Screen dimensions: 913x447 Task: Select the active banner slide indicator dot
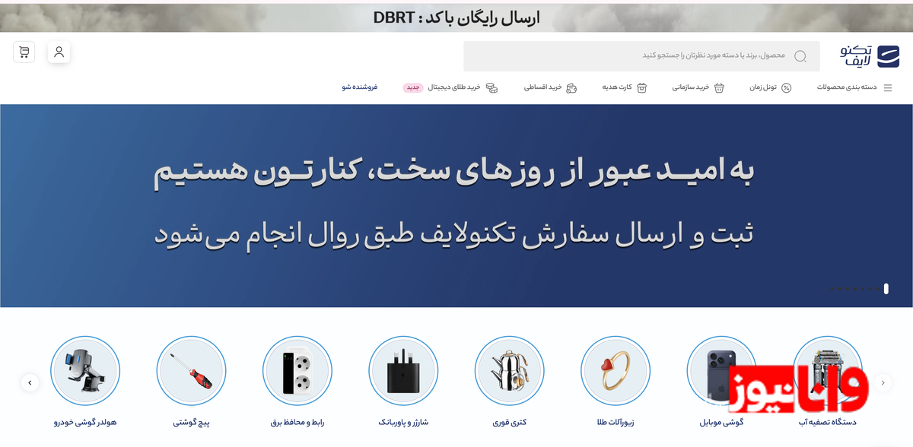tap(886, 289)
